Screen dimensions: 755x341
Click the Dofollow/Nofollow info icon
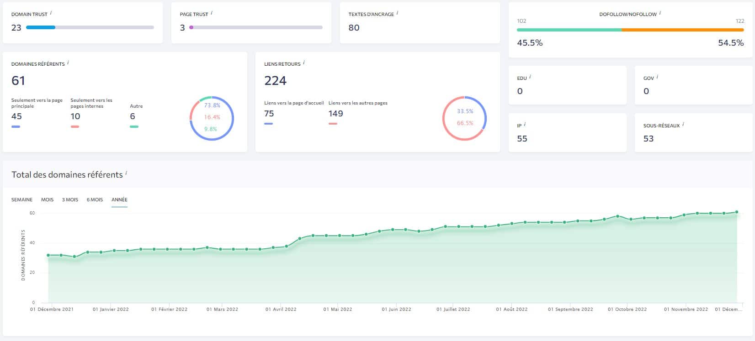tap(660, 13)
